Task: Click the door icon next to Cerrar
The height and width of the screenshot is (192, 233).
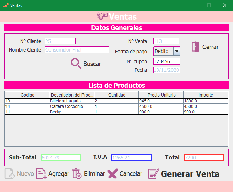Action: coord(195,47)
